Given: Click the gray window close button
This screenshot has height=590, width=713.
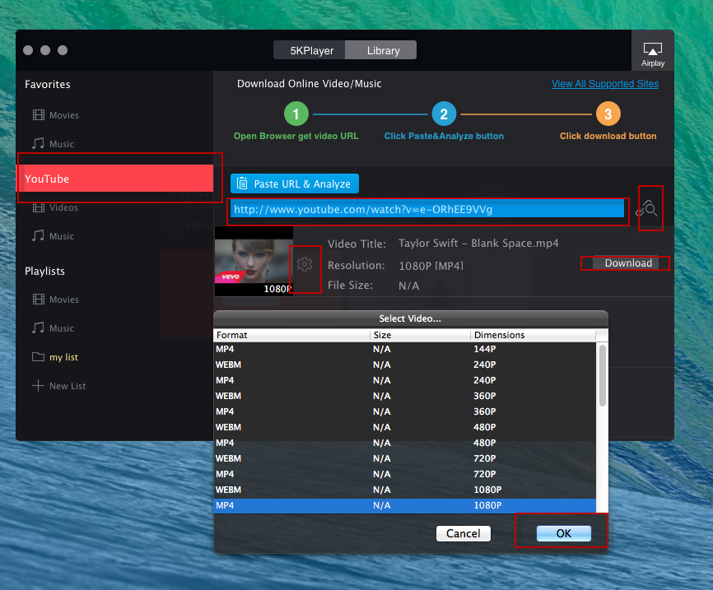Looking at the screenshot, I should (x=28, y=50).
